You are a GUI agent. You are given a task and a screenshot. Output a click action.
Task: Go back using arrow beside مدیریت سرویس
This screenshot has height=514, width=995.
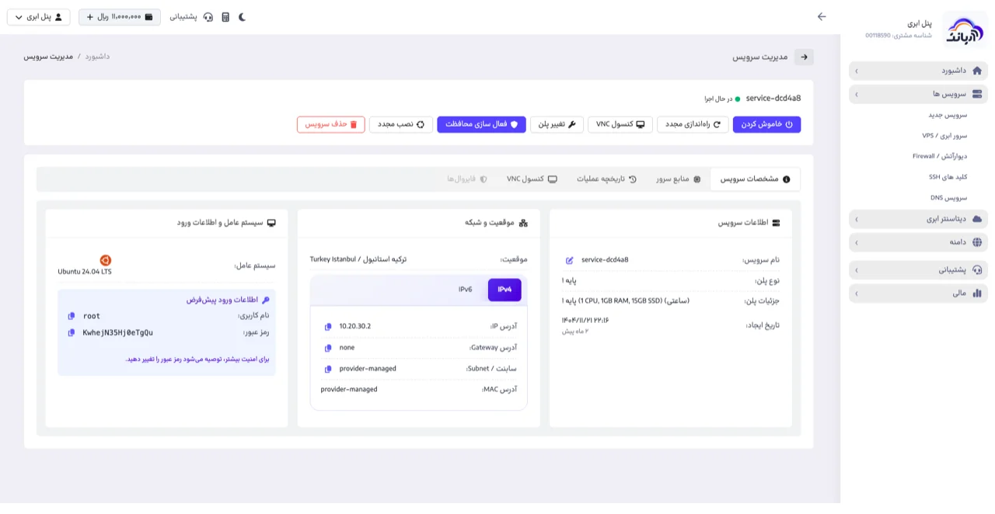point(804,57)
